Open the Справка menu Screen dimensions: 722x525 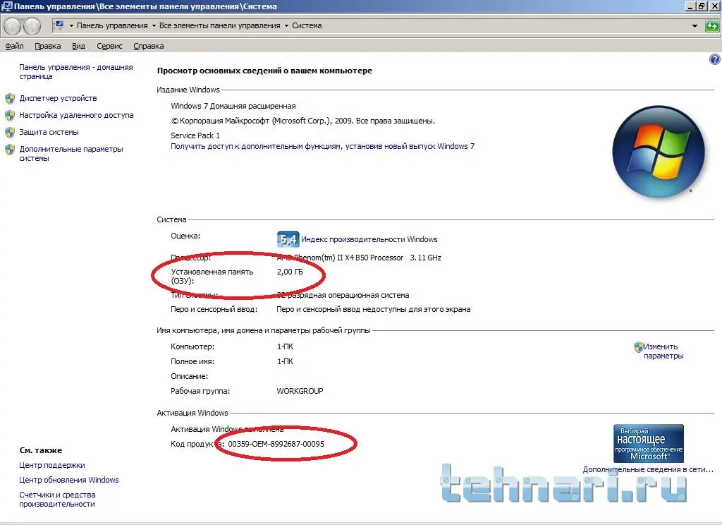(149, 46)
